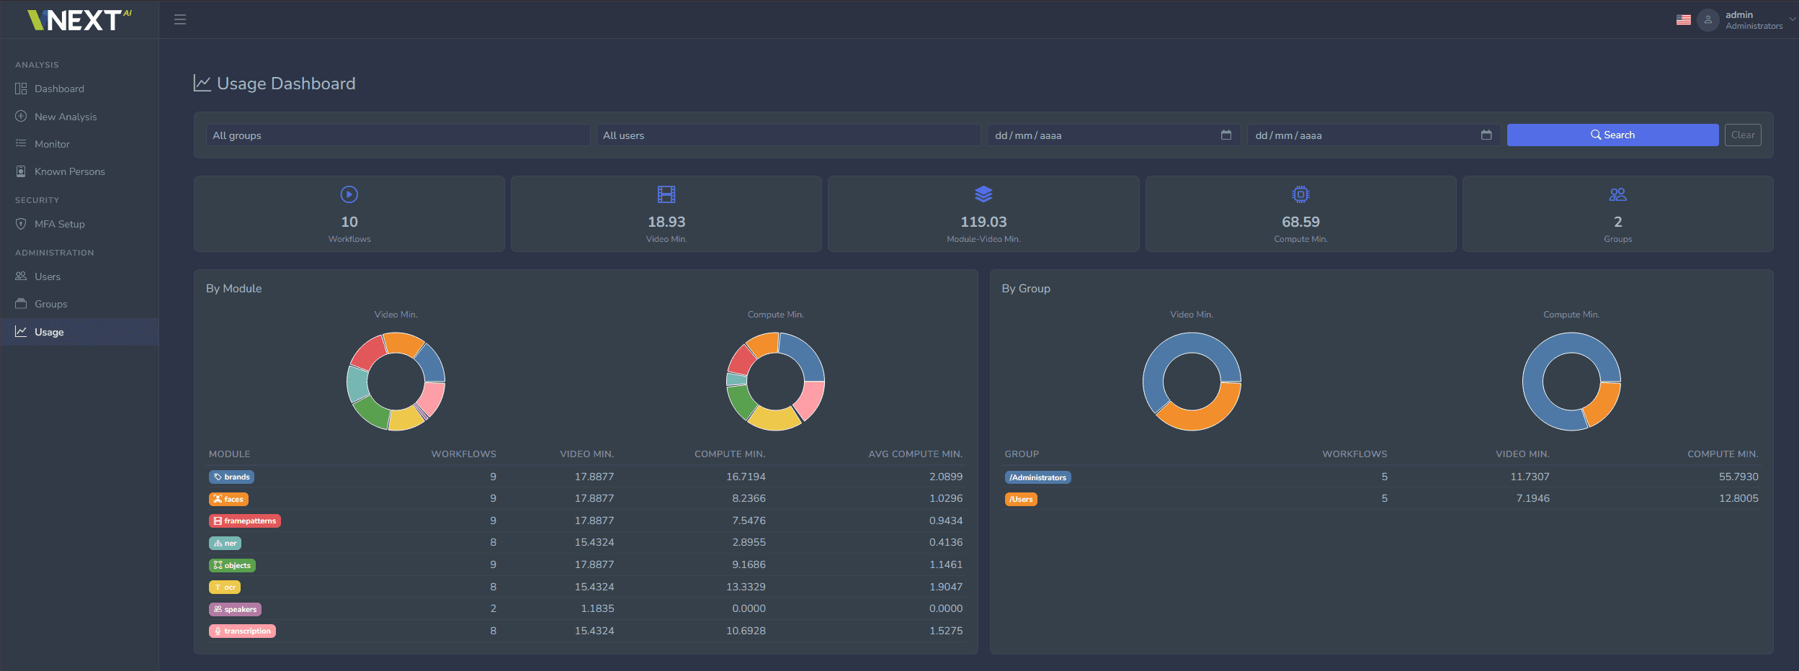The image size is (1799, 671).
Task: Expand the admin account chevron menu
Action: 1792,20
